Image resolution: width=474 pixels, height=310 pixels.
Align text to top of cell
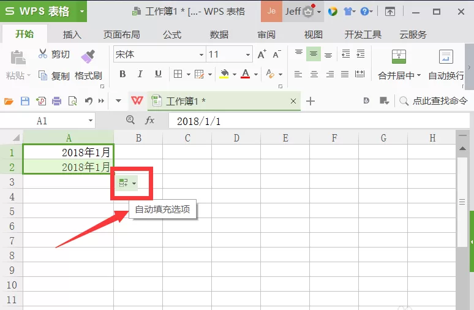[299, 54]
